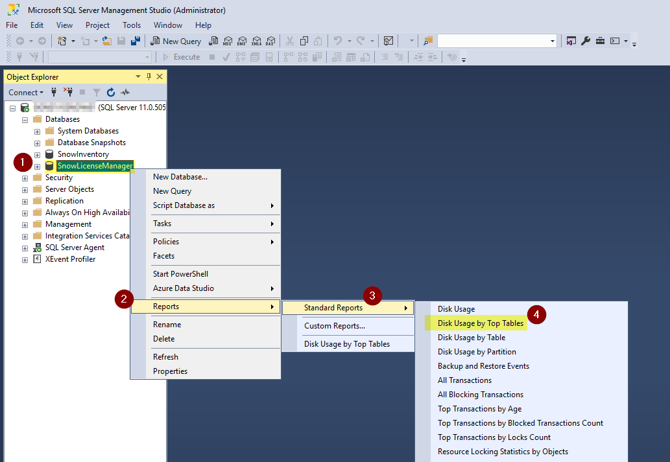Screen dimensions: 670x462
Task: Open the File menu
Action: (x=12, y=25)
